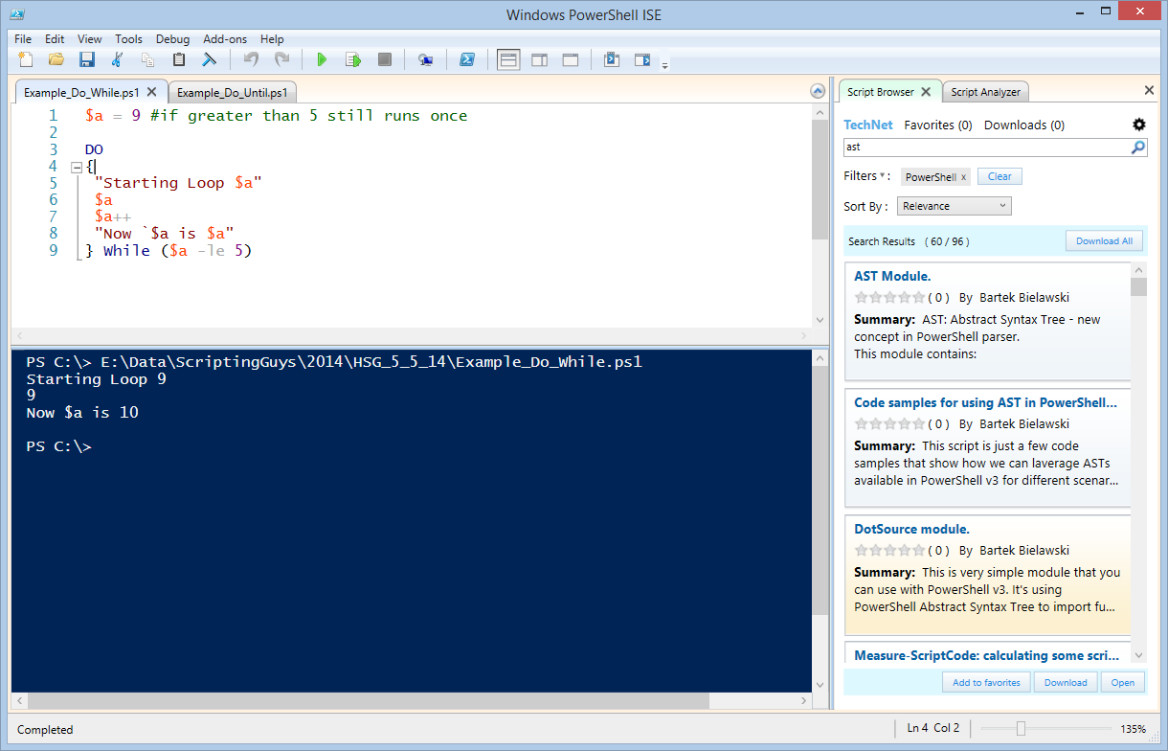This screenshot has width=1168, height=751.
Task: Toggle Show Script Pane Right layout
Action: (x=539, y=60)
